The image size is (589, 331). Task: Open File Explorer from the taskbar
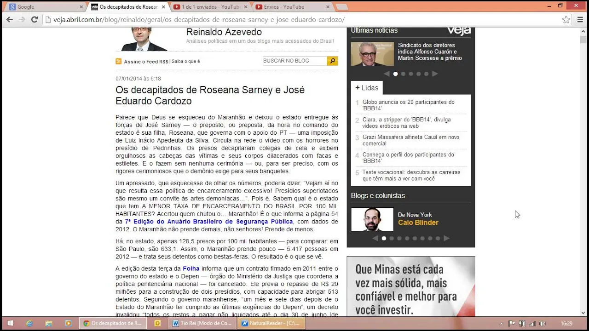[49, 323]
